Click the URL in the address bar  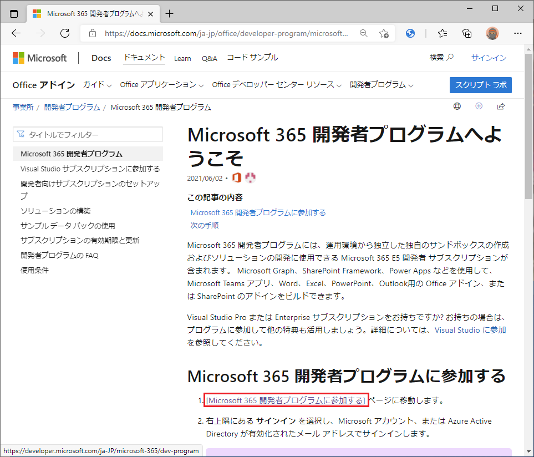(226, 33)
